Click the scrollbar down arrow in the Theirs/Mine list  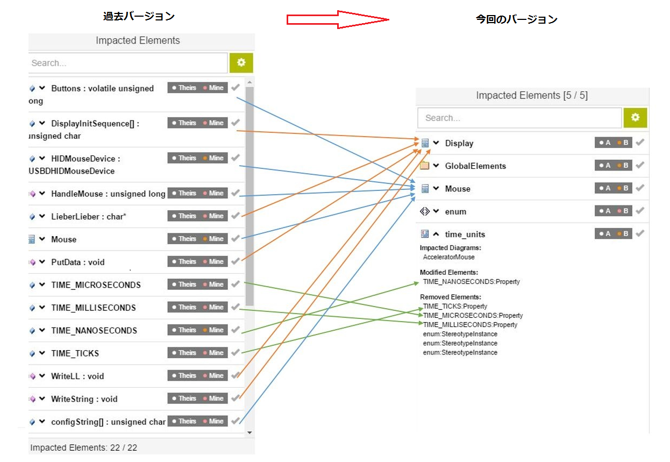click(250, 432)
